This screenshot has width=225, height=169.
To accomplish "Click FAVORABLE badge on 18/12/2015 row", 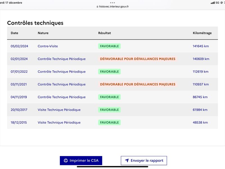I will [x=109, y=123].
